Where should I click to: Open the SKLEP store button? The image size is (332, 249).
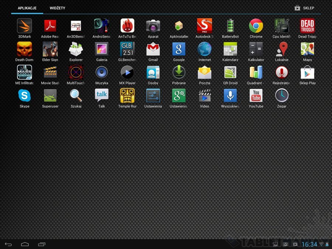pos(304,8)
